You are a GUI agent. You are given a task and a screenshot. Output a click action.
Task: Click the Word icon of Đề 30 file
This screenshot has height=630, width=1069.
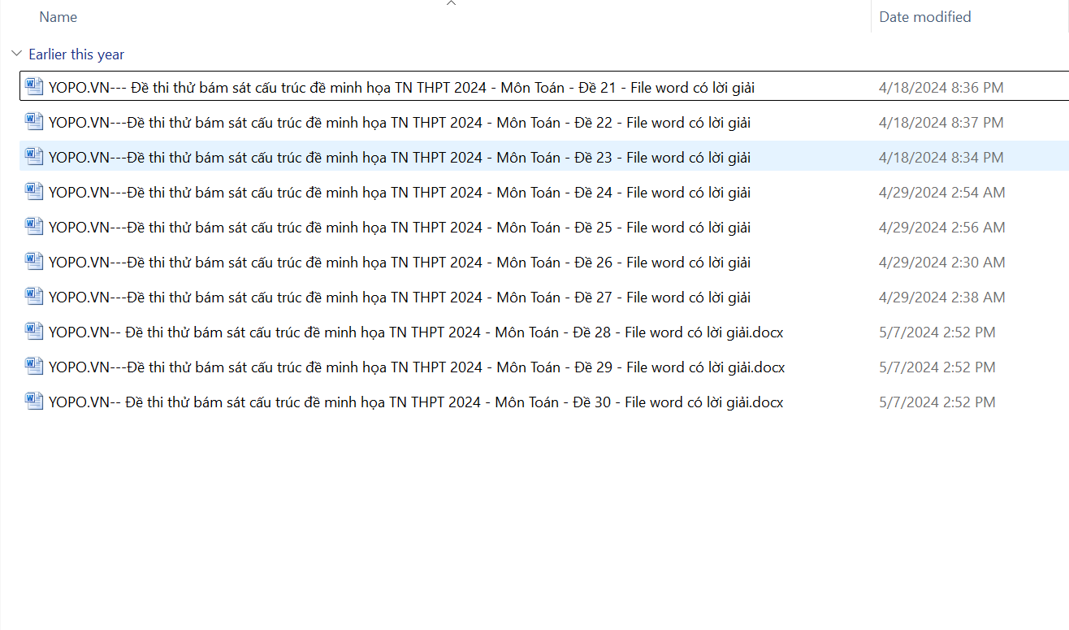click(34, 402)
